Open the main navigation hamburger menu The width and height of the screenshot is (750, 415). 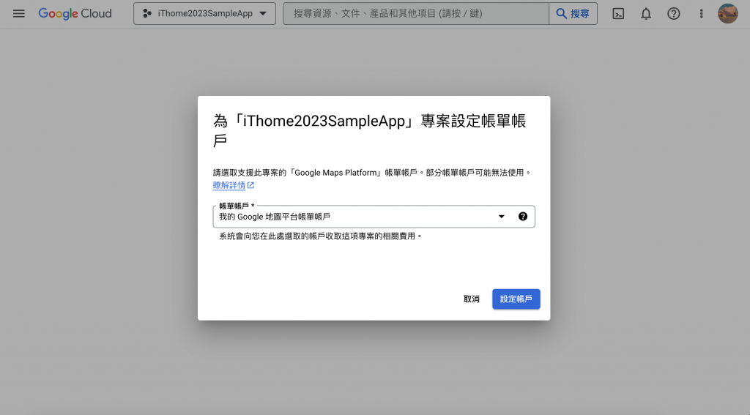pos(18,13)
